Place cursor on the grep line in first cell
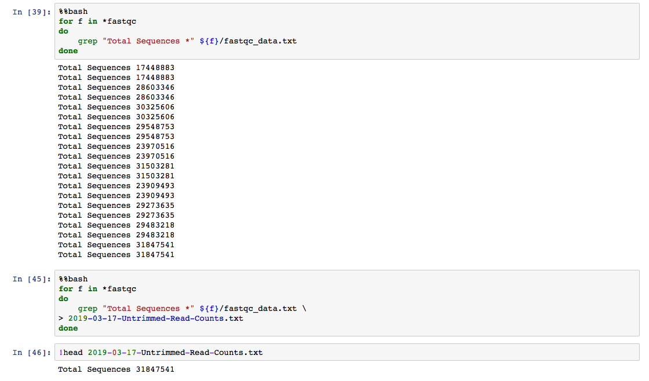Screen dimensions: 649x381 (x=174, y=41)
